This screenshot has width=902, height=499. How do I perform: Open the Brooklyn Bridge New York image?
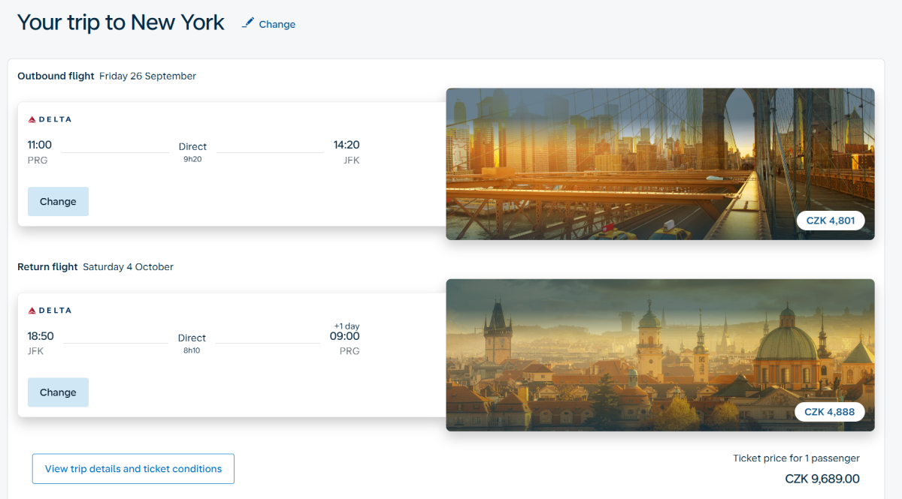pyautogui.click(x=660, y=164)
